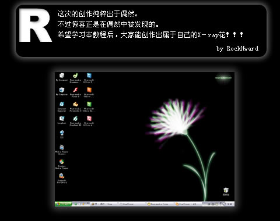Viewport: 280px width, 221px height.
Task: Launch Media Player Classic desktop shortcut
Action: pos(62,149)
